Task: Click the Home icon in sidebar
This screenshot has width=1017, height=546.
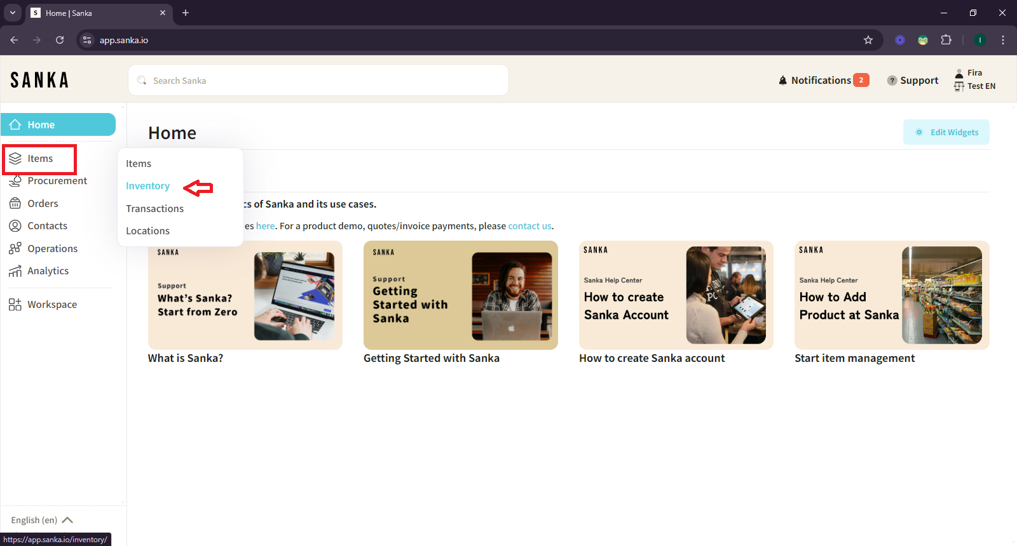Action: [16, 125]
